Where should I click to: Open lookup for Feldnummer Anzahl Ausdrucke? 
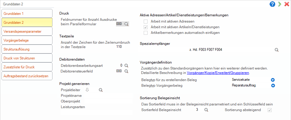click(x=126, y=24)
